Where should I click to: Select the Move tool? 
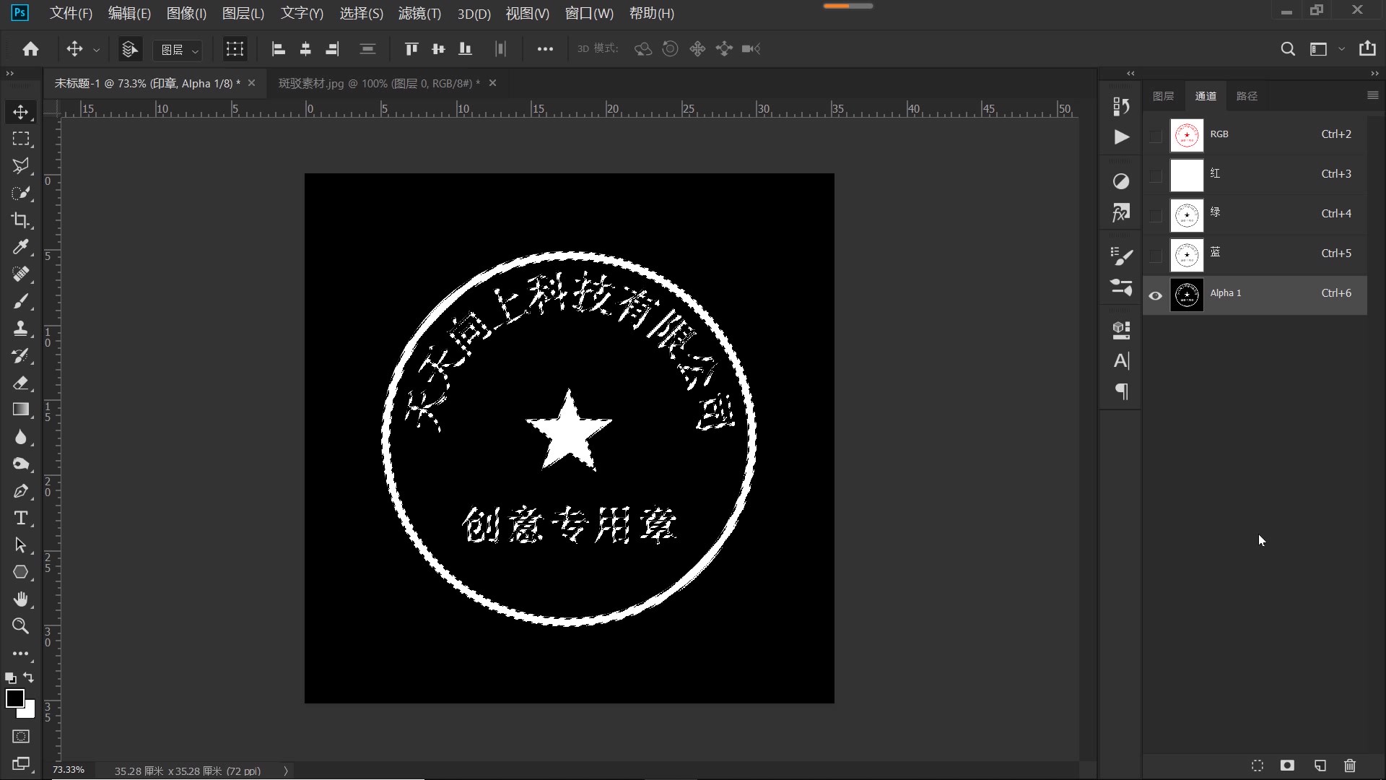(21, 113)
